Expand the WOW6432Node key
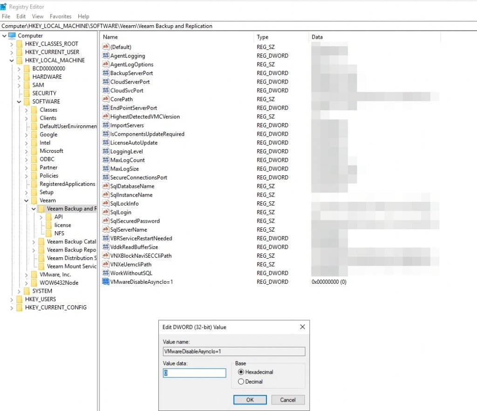 tap(26, 283)
